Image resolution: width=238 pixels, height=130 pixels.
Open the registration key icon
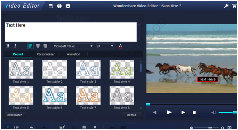[x=226, y=6]
